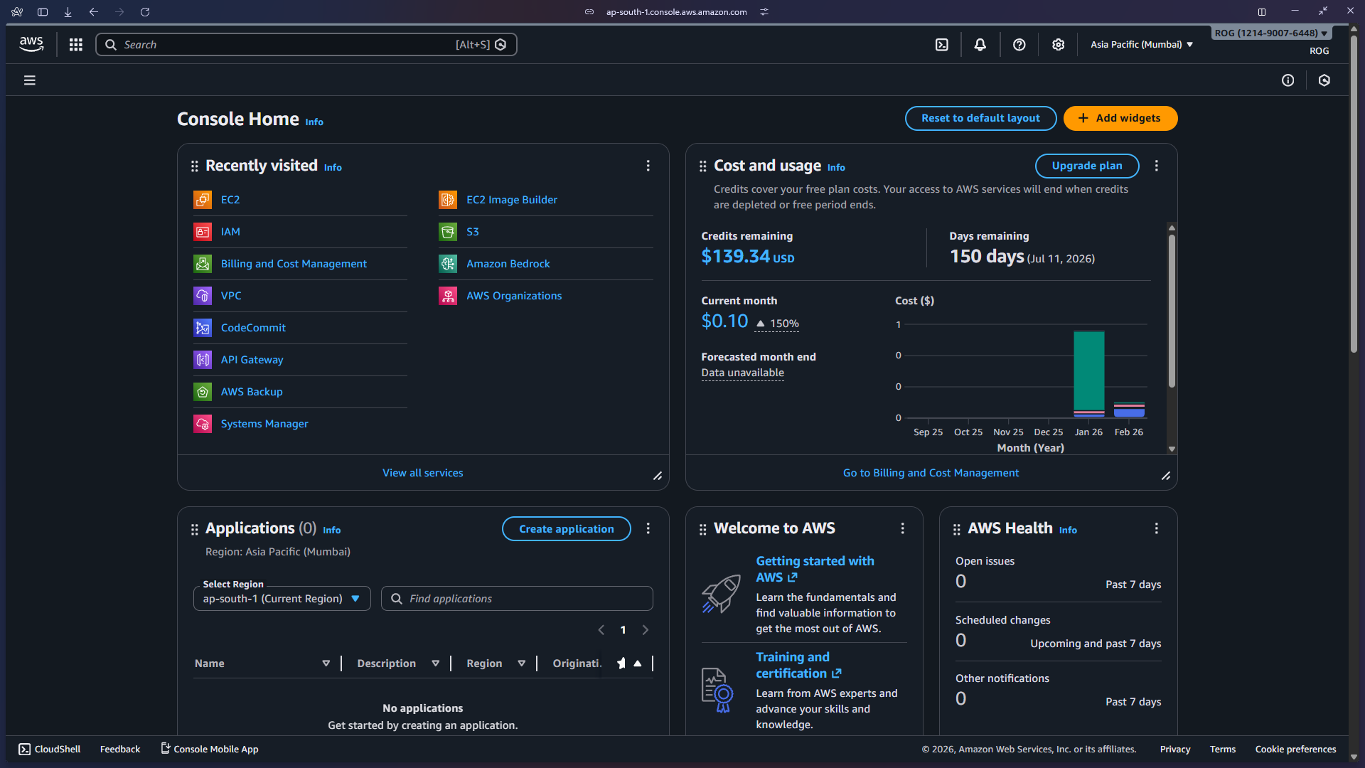
Task: Toggle the navigation sidebar hamburger menu
Action: click(29, 80)
